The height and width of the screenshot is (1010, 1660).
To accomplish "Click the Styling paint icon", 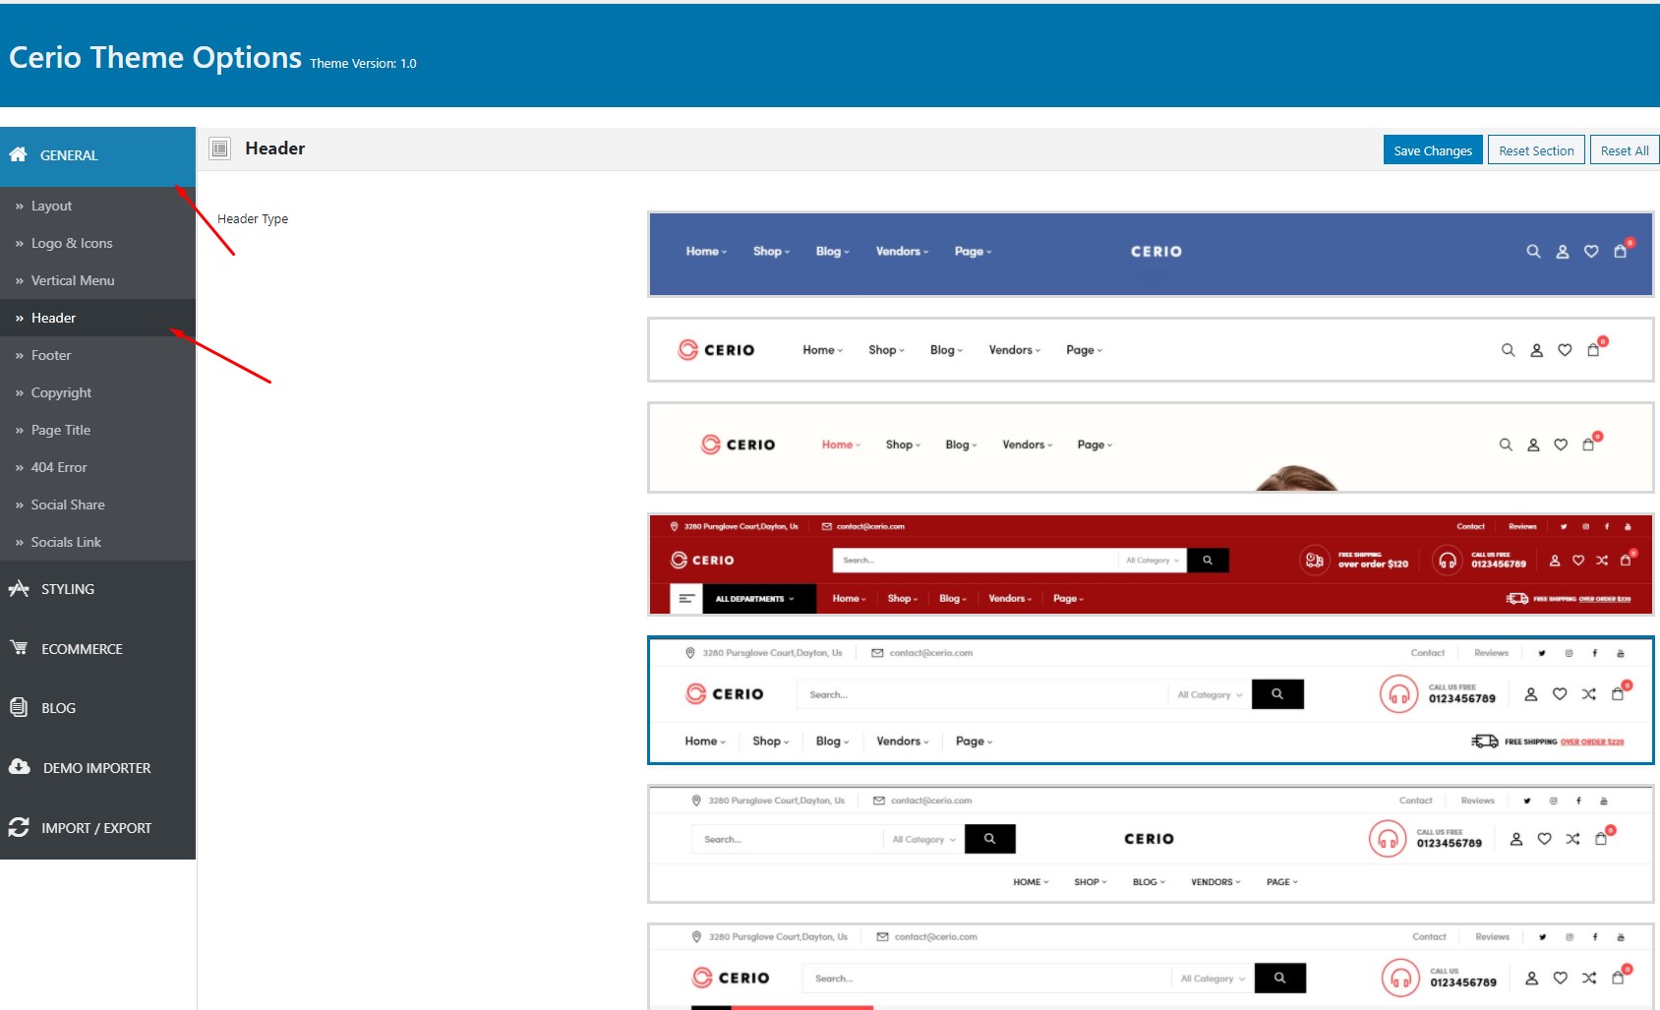I will (19, 588).
